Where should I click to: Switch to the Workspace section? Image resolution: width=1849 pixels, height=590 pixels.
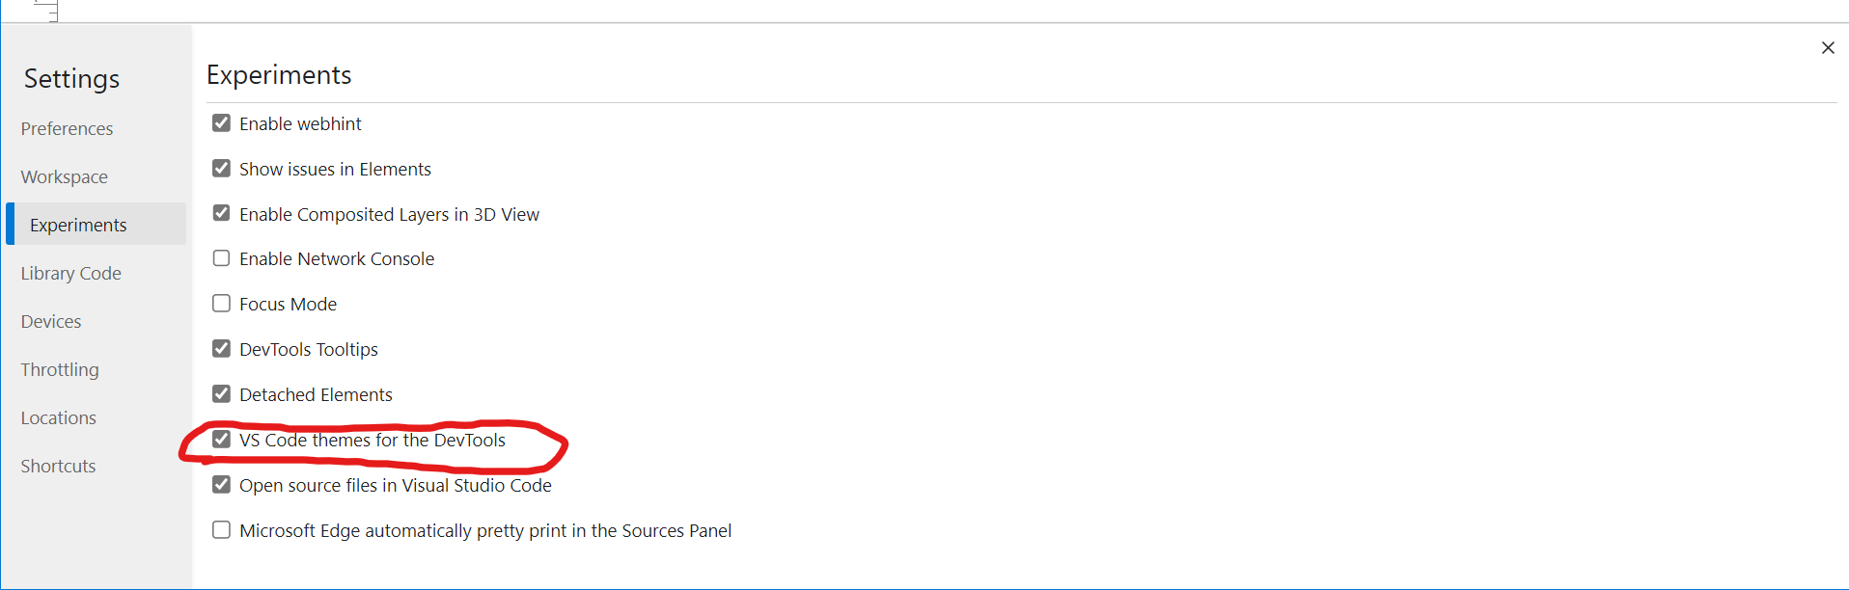tap(64, 176)
